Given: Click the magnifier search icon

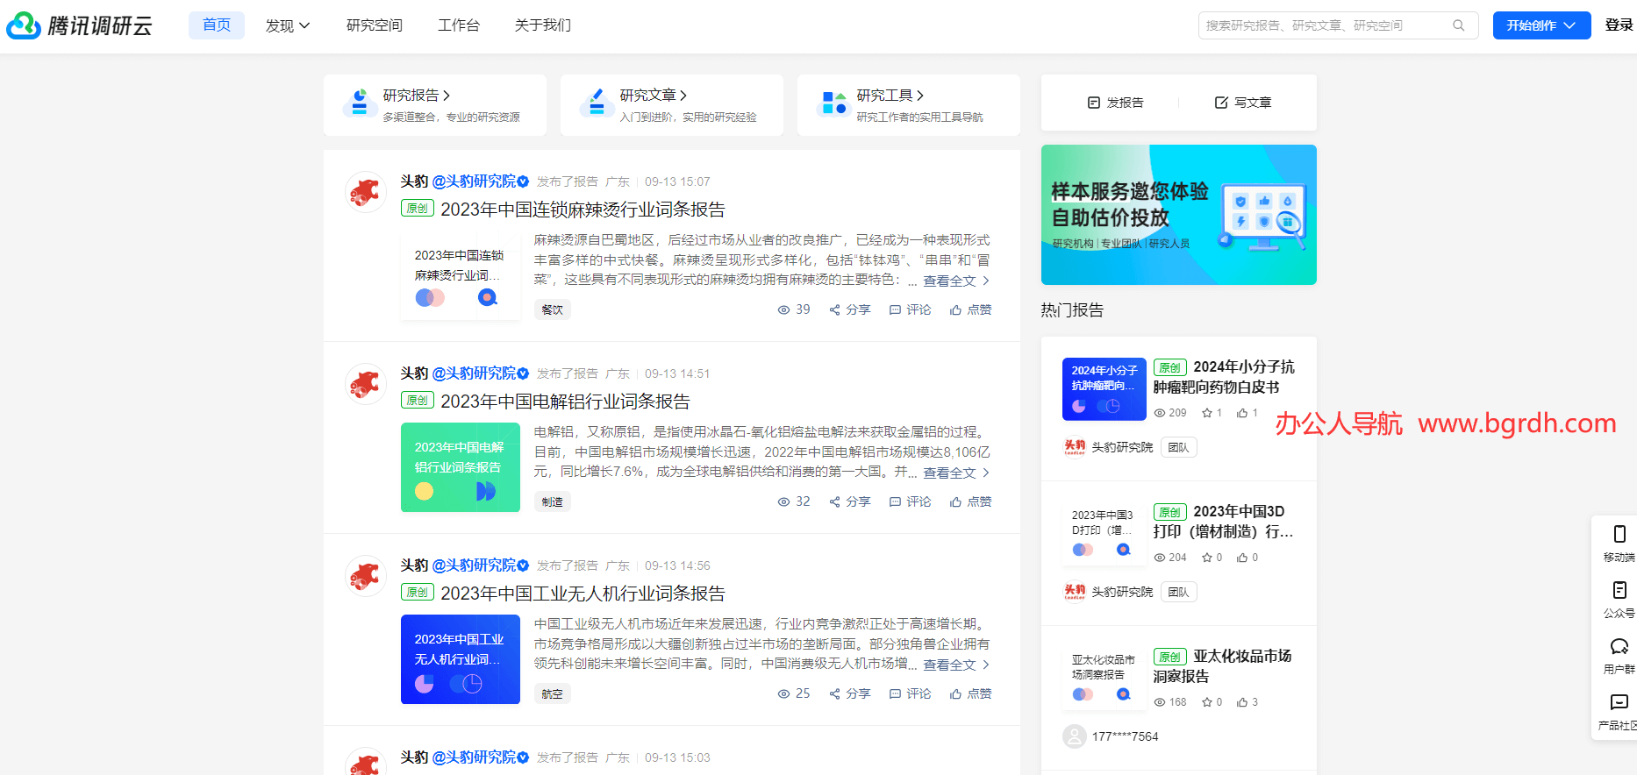Looking at the screenshot, I should point(1459,25).
